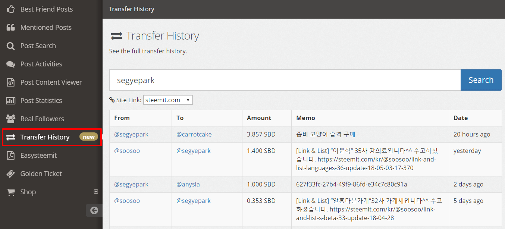Click the memo mentioning link-and-list-languages-36-update

point(367,159)
